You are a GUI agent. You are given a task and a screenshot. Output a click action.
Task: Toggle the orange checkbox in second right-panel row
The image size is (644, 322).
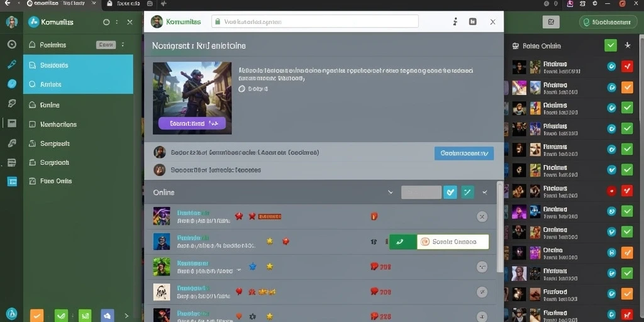tap(627, 87)
